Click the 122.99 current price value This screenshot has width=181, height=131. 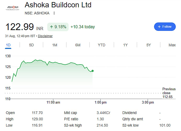(20, 27)
